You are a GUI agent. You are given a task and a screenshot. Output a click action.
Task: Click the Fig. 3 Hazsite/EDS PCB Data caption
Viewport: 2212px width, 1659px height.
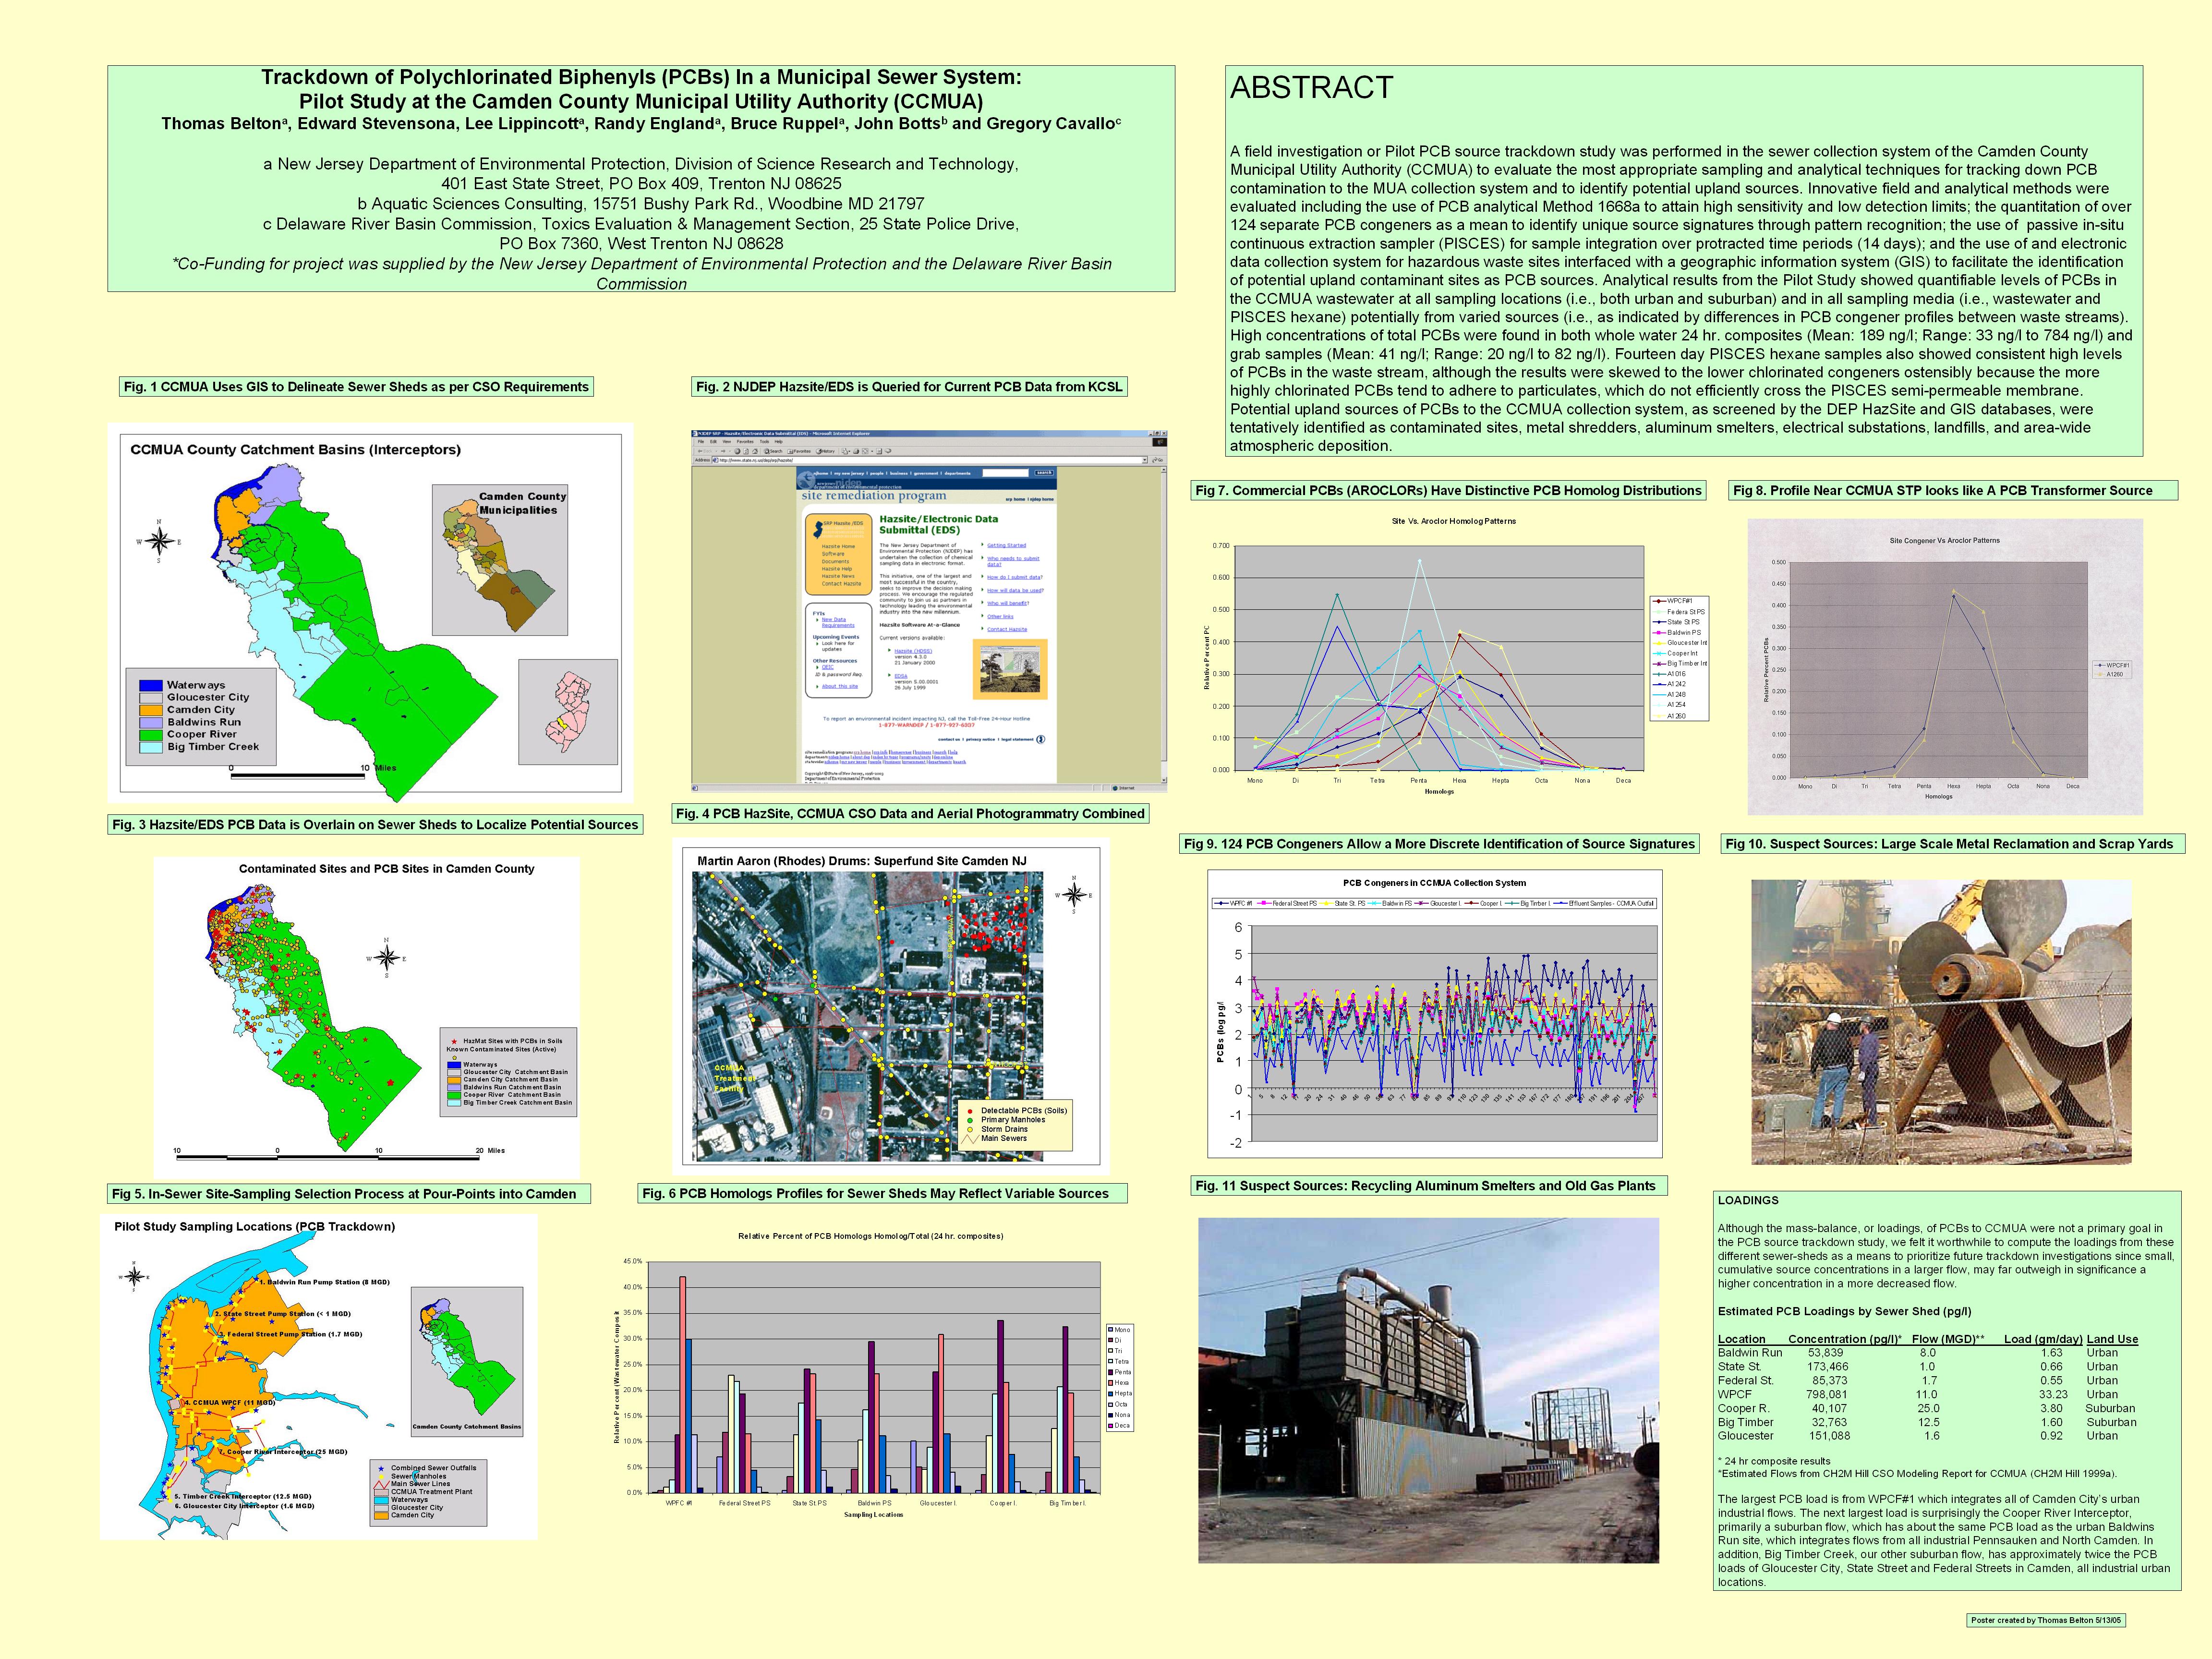375,825
